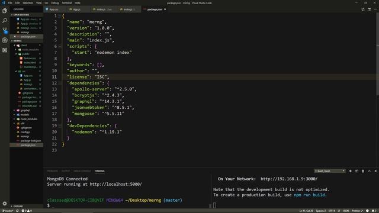Open serviceWorker file in src folder
The height and width of the screenshot is (213, 379).
(30, 89)
